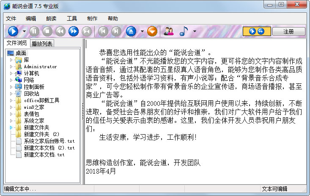Open the 工具 menu

click(72, 18)
